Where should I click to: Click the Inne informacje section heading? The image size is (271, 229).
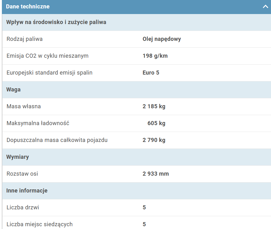[x=27, y=191]
